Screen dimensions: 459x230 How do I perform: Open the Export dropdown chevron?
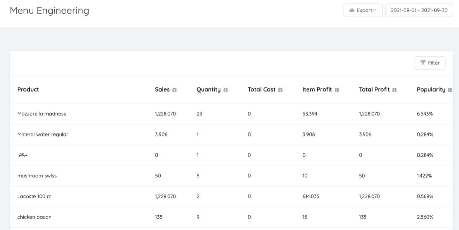374,10
